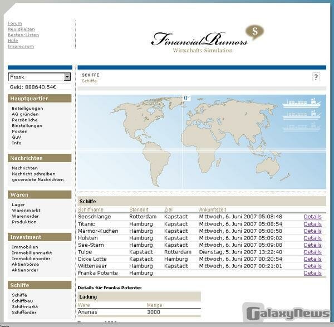Click the faded bottom ship icon on map
334x327 pixels.
[301, 127]
